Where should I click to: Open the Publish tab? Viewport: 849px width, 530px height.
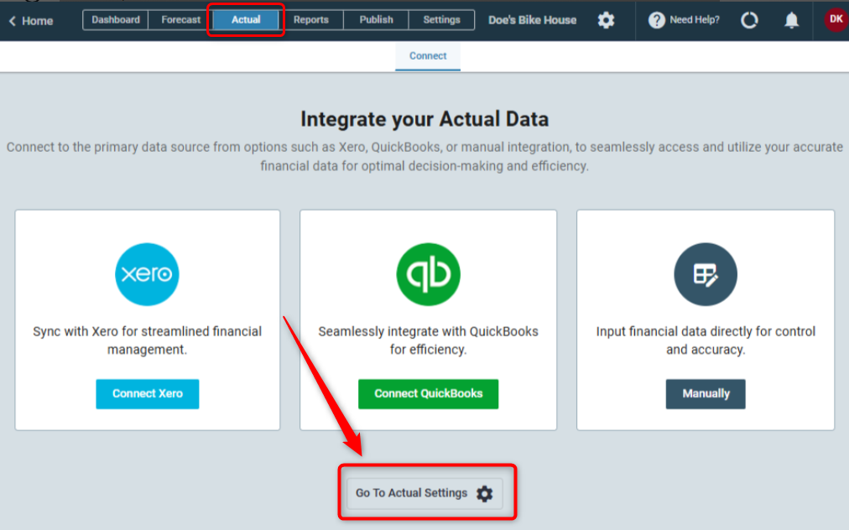376,19
